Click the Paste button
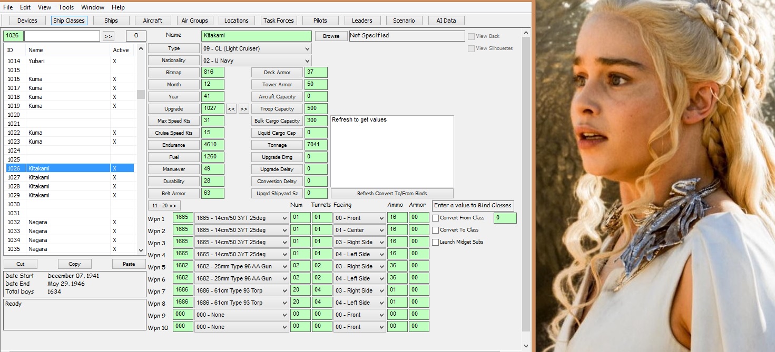775x352 pixels. [129, 264]
